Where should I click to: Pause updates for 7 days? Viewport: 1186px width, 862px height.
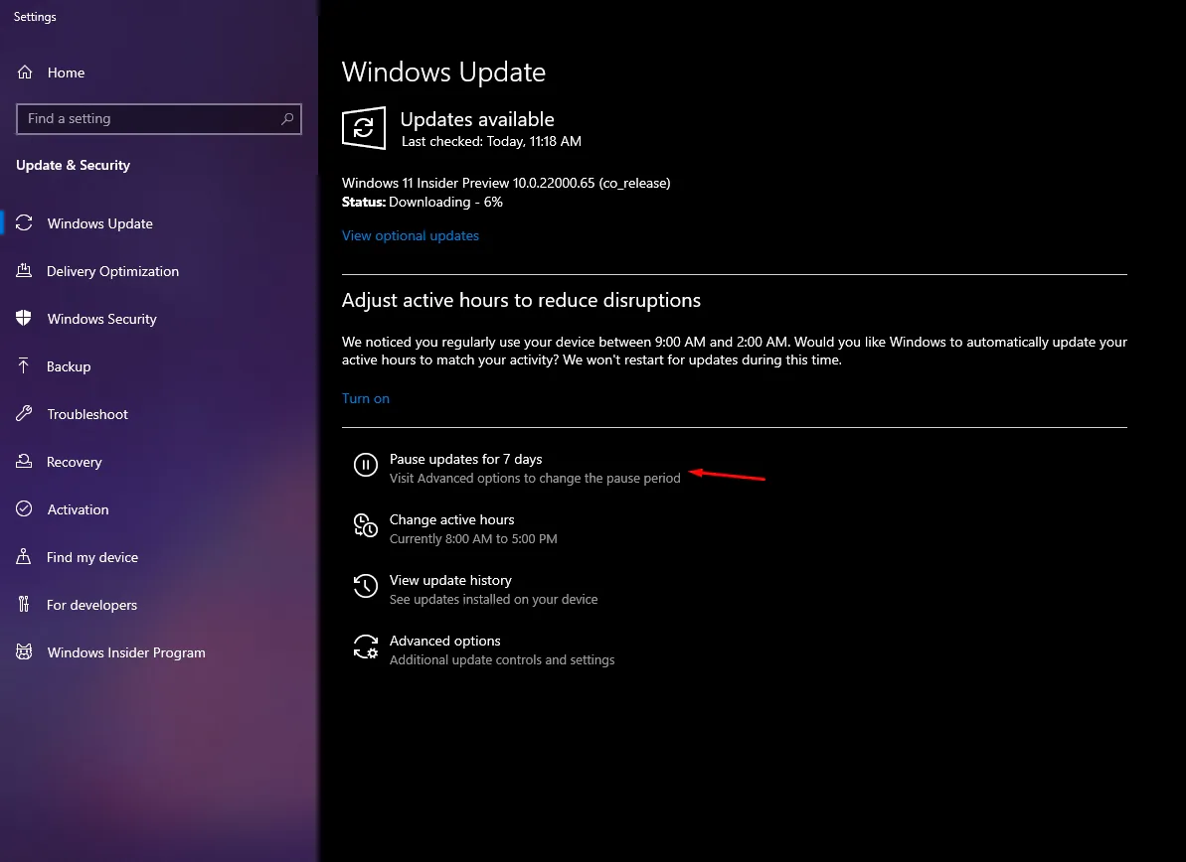[x=466, y=459]
